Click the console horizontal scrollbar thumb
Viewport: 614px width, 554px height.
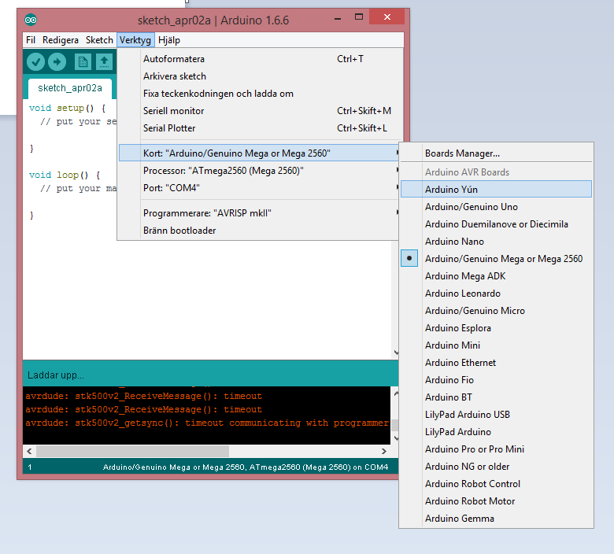point(133,451)
